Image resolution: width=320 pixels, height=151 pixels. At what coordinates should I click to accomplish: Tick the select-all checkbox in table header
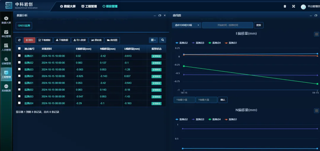19,49
